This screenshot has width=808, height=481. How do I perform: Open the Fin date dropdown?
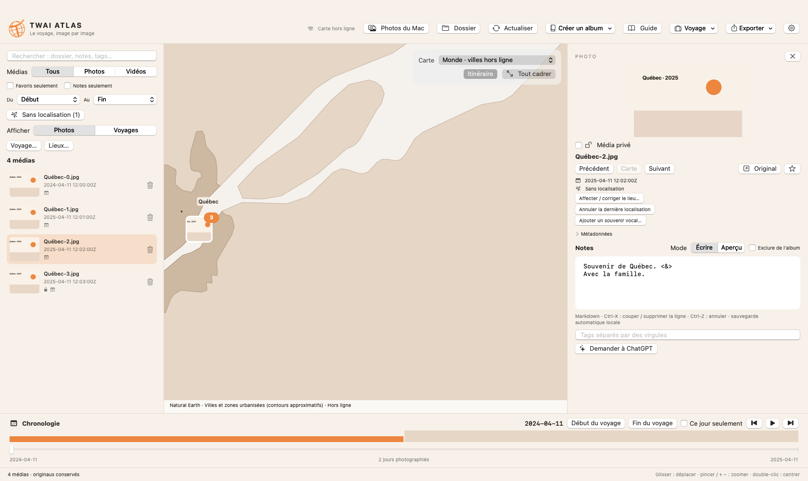(125, 100)
